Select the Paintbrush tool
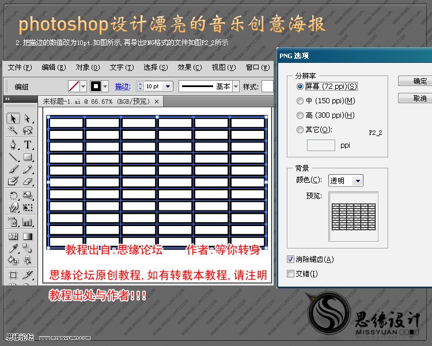 tap(13, 169)
